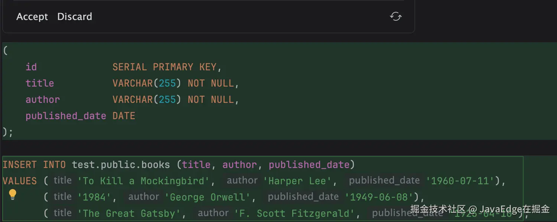
Task: Click the SERIAL PRIMARY KEY type text
Action: pos(164,67)
